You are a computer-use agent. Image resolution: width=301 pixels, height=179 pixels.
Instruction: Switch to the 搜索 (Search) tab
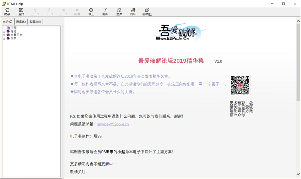pyautogui.click(x=21, y=21)
